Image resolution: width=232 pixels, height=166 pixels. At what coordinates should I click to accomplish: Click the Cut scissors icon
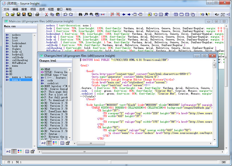[x=46, y=14]
